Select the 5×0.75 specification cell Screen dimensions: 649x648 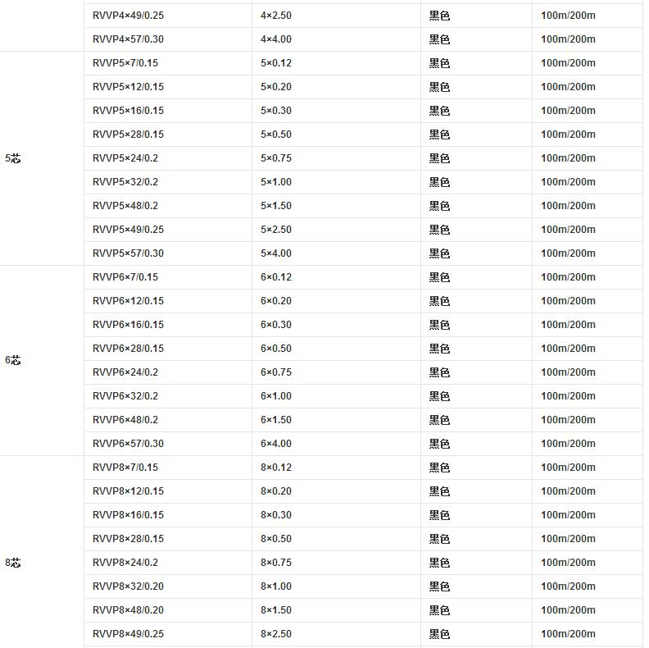pyautogui.click(x=276, y=158)
